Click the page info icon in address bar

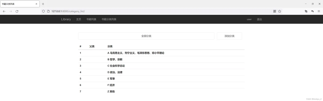(48, 11)
